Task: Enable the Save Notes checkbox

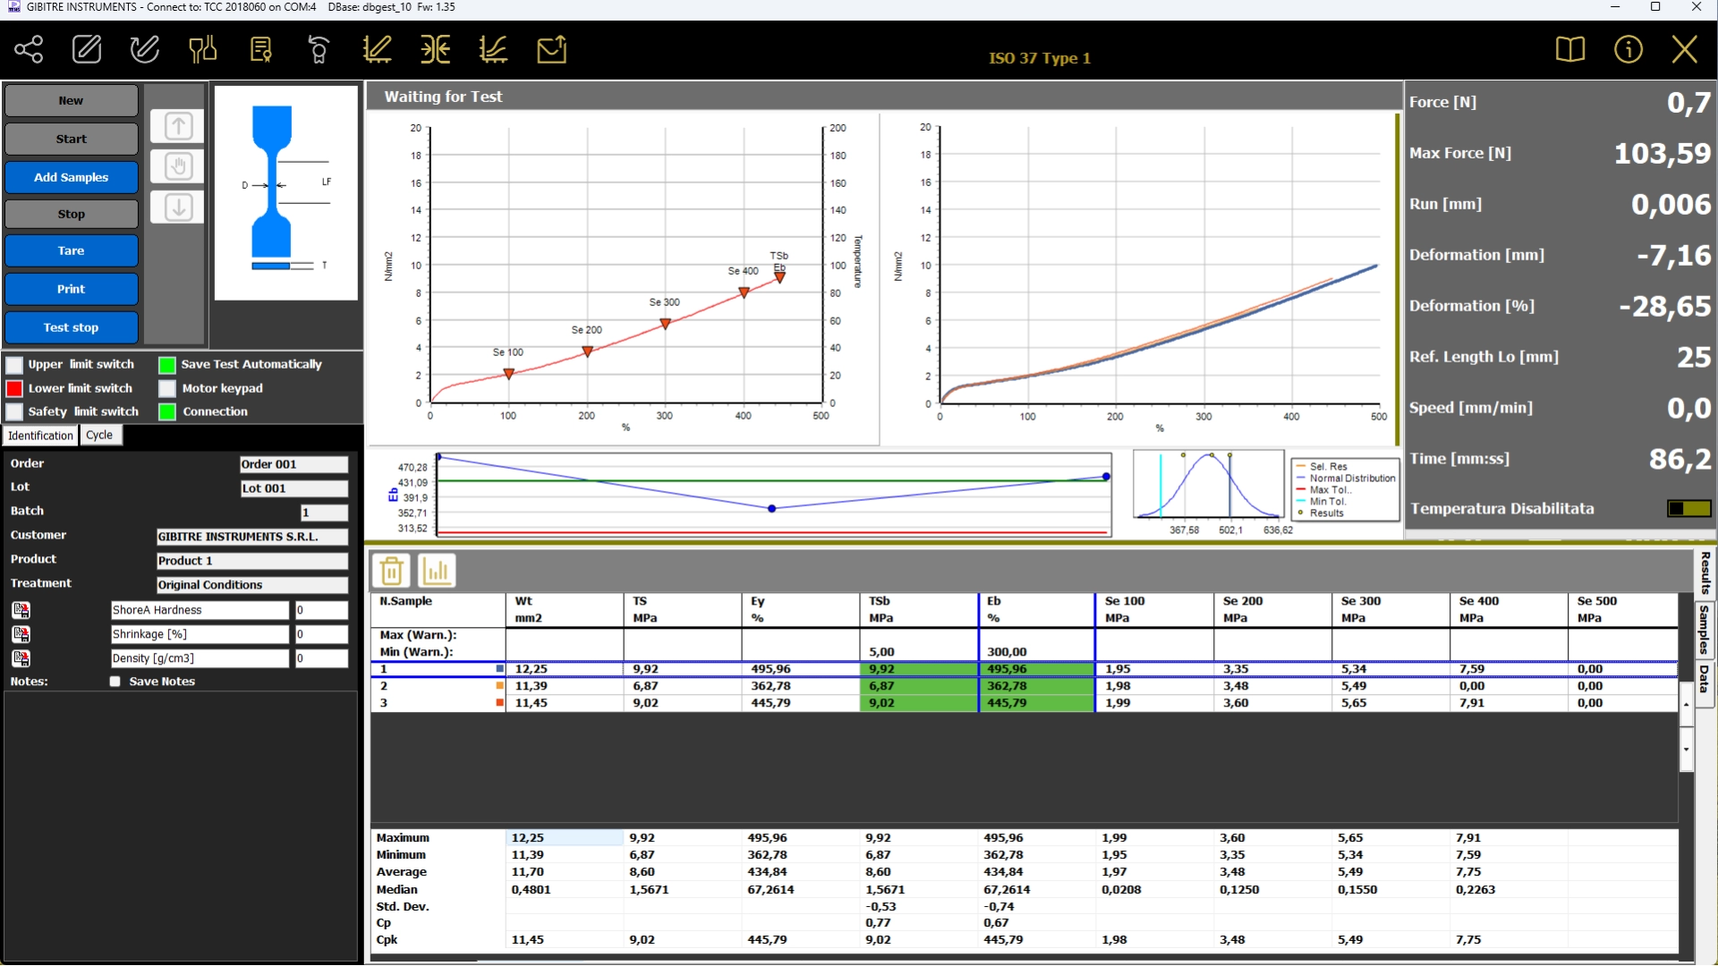Action: pos(115,682)
